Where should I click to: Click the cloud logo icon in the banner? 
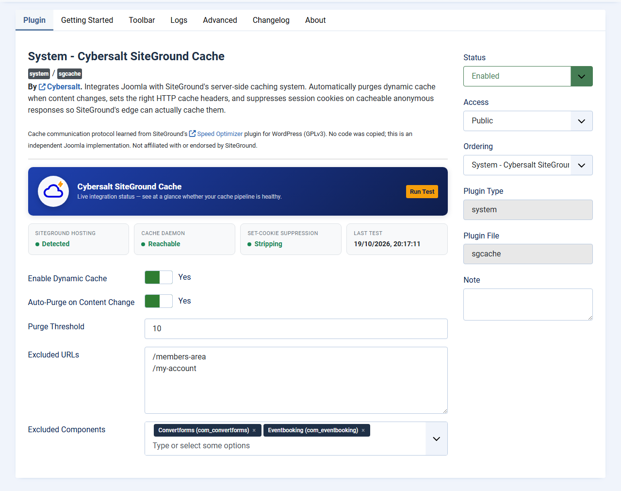[x=53, y=191]
